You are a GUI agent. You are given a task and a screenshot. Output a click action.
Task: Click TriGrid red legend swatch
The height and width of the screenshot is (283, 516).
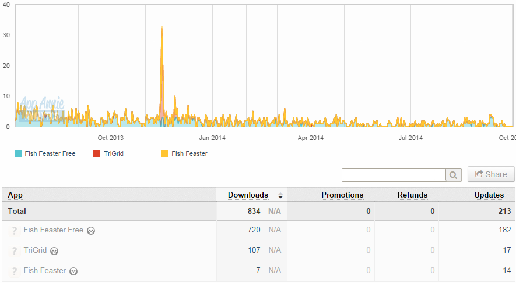tap(97, 153)
